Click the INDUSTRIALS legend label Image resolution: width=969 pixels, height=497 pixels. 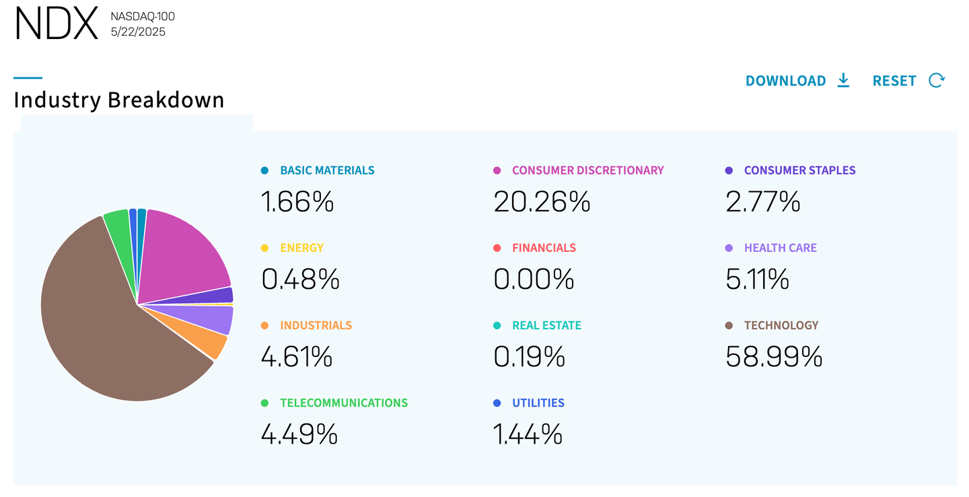(316, 325)
